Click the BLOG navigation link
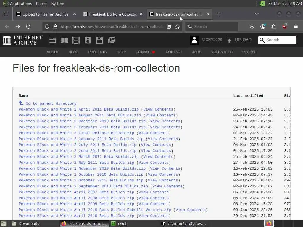Image resolution: width=303 pixels, height=227 pixels. (x=74, y=52)
